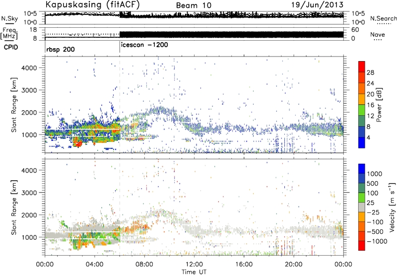Click the dotted line sample under Nave

[x=378, y=40]
